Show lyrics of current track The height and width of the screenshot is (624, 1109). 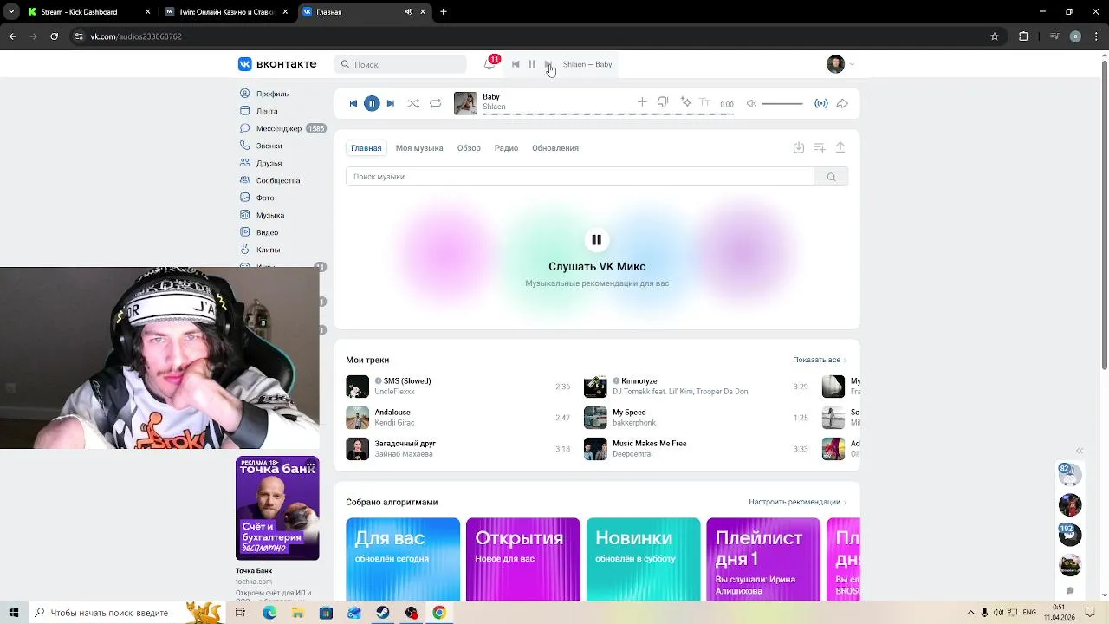click(705, 102)
